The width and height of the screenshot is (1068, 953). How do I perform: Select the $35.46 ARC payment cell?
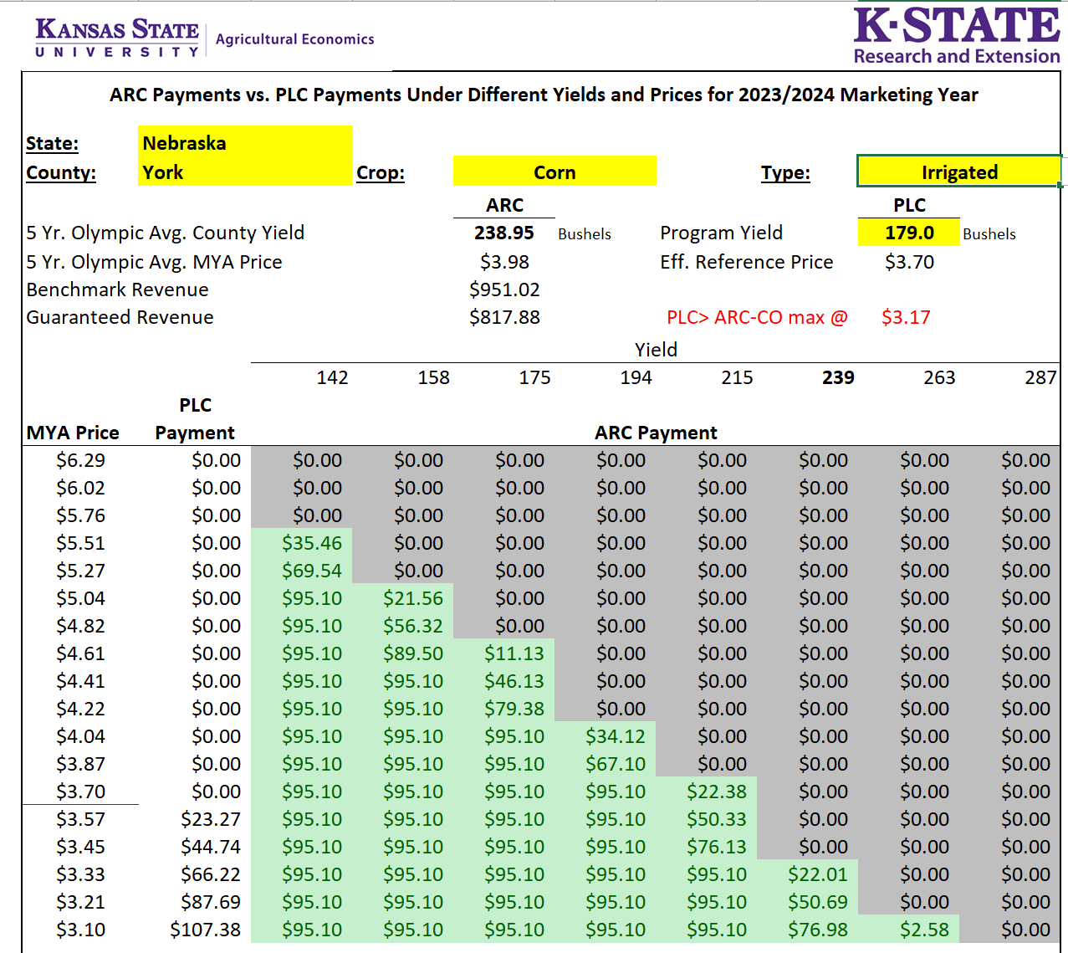[311, 543]
